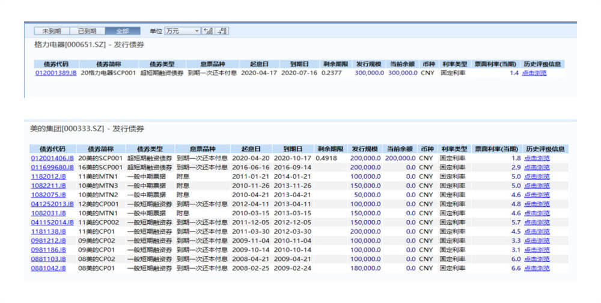The image size is (601, 303).
Task: Open bond link 041252013.IB
Action: pyautogui.click(x=52, y=204)
